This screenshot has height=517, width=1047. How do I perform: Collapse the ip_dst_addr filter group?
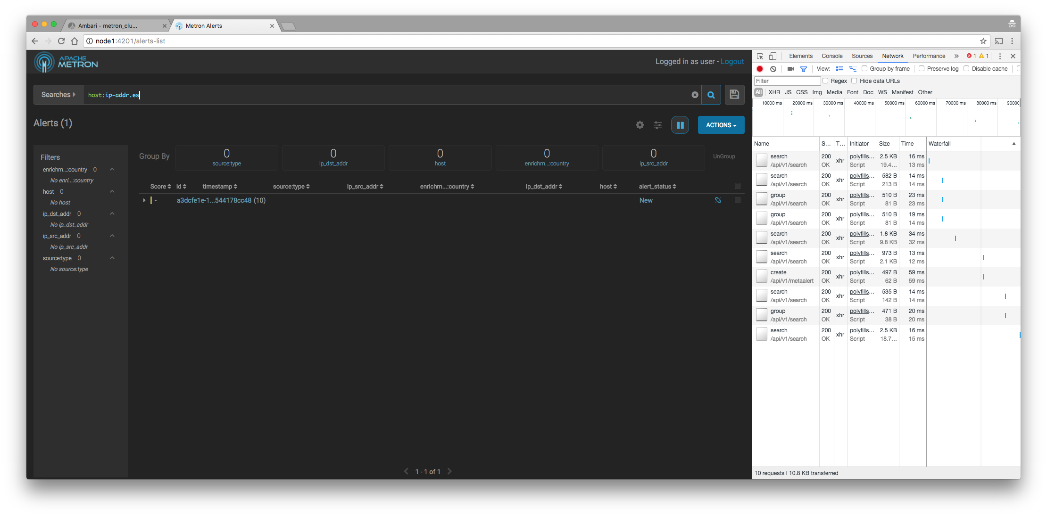(112, 213)
